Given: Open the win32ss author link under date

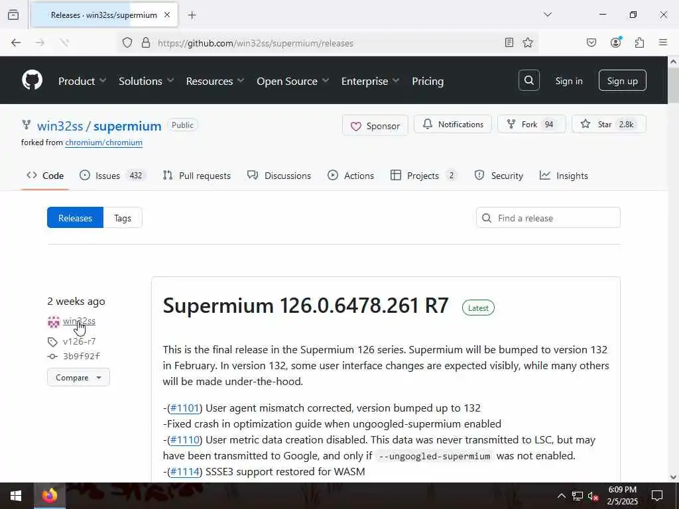Looking at the screenshot, I should (x=80, y=321).
